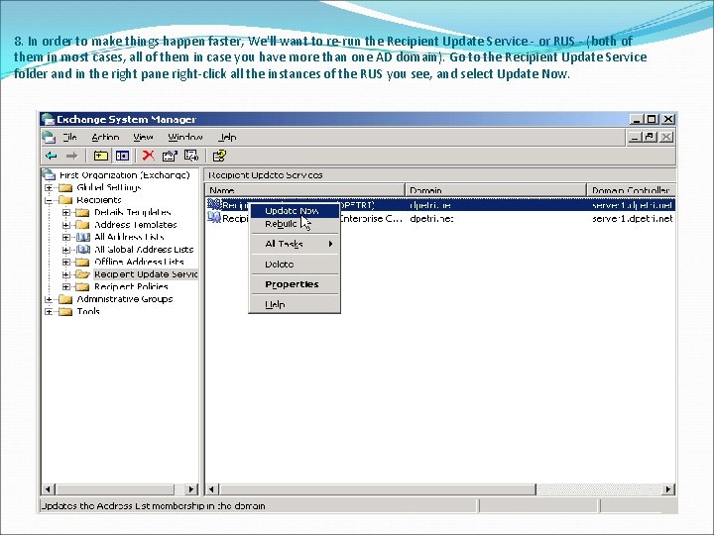Expand the Global Settings node

click(49, 187)
